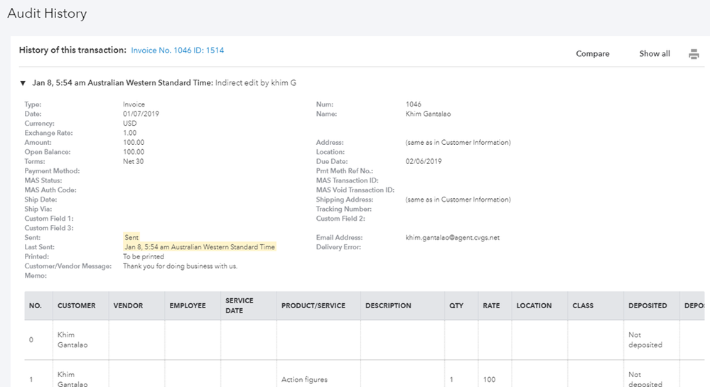Click the CUSTOMER column header
The width and height of the screenshot is (710, 387).
click(x=77, y=306)
